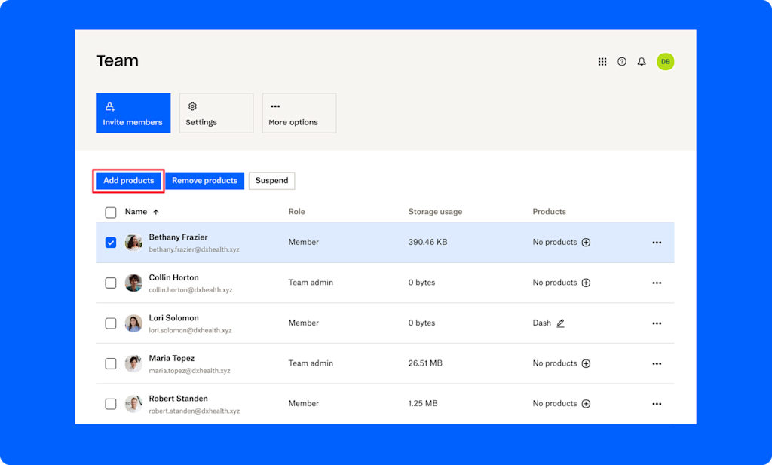Select Collin Horton's checkbox
Screen dimensions: 772x465
point(111,283)
